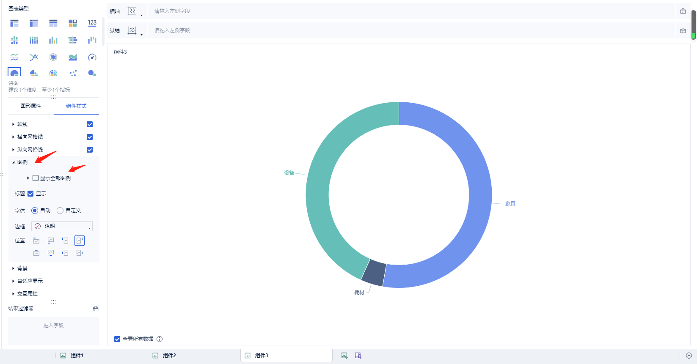Select the bubble chart type
This screenshot has height=364, width=697.
[92, 73]
